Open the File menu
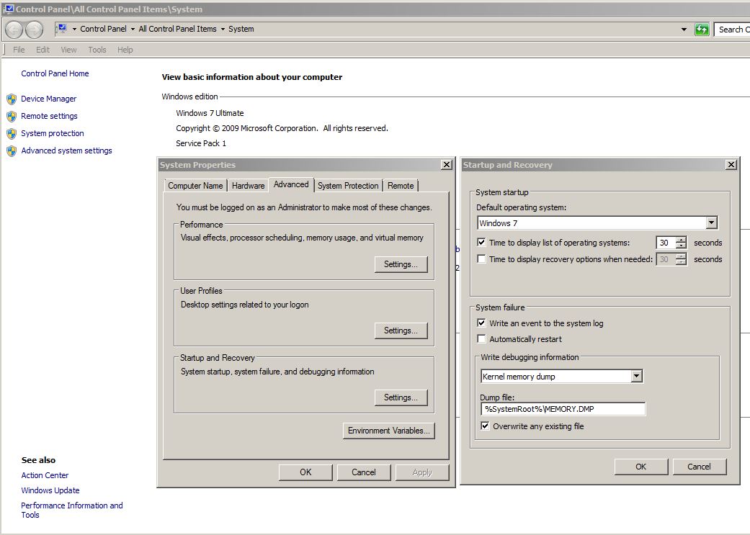This screenshot has width=750, height=535. [x=19, y=50]
